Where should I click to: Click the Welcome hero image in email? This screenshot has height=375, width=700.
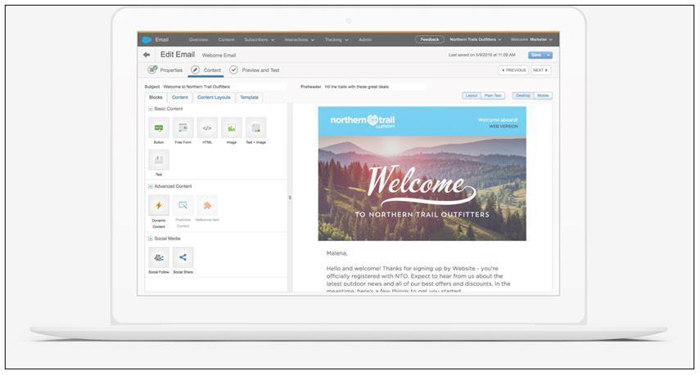(422, 189)
